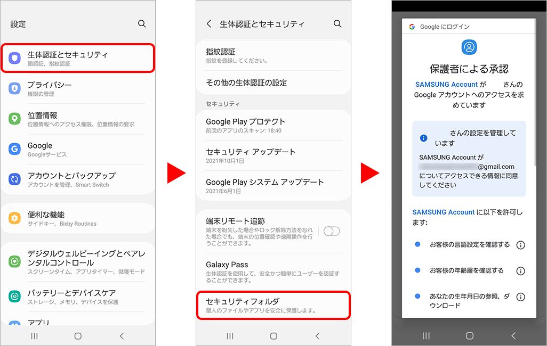Open 便利な機能 settings entry
The image size is (547, 346).
[78, 218]
